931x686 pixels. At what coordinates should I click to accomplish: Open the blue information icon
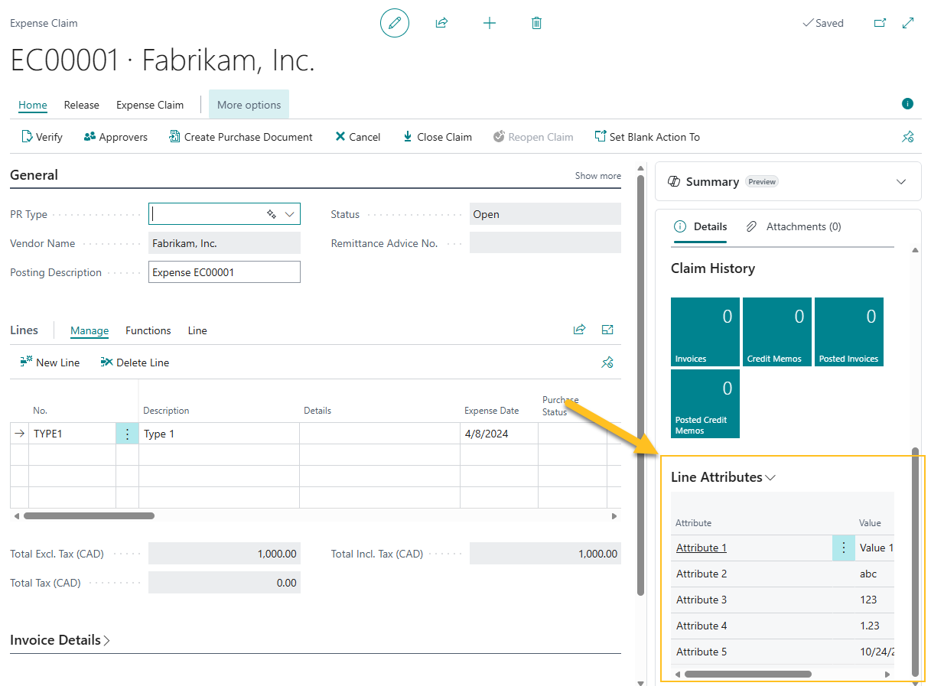pos(907,103)
